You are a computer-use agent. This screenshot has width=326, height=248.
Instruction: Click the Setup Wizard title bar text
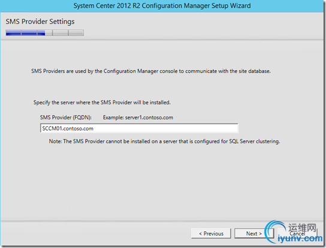[162, 5]
